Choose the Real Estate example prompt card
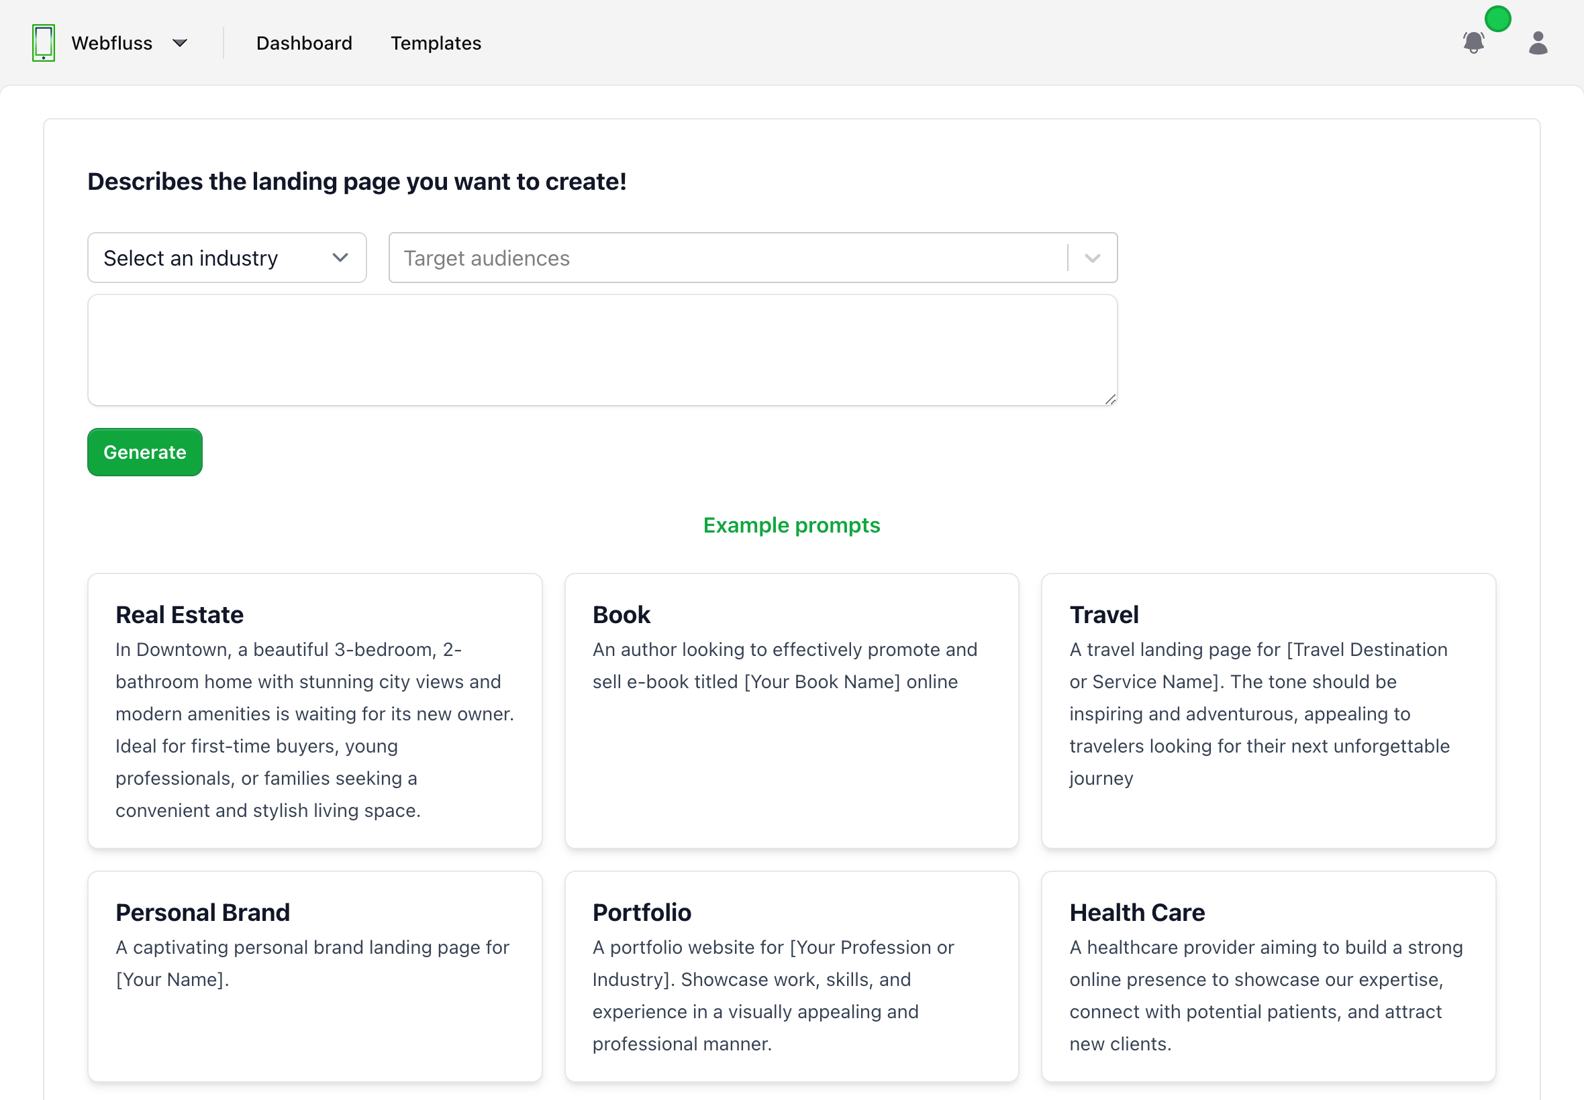1584x1100 pixels. coord(315,710)
